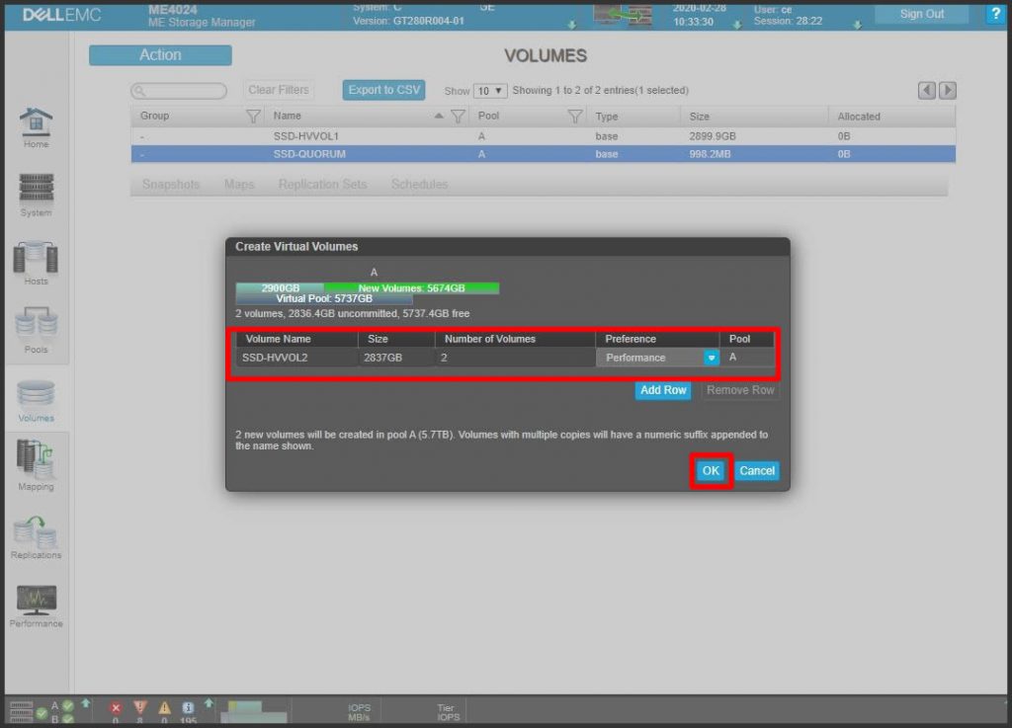Click the Sign Out button
Image resolution: width=1012 pixels, height=728 pixels.
(922, 14)
